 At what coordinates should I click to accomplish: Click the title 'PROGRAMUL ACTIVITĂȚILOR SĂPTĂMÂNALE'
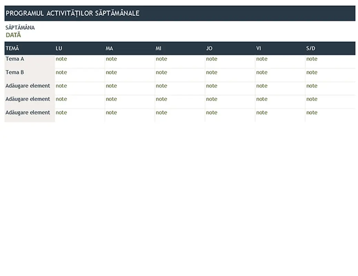coord(73,13)
